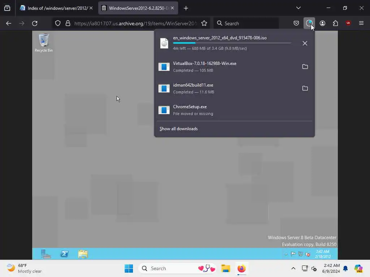
Task: Click the ISO download progress bar
Action: click(232, 43)
